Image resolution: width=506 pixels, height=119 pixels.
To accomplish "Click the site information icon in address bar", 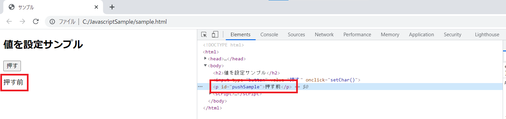I will tap(52, 22).
